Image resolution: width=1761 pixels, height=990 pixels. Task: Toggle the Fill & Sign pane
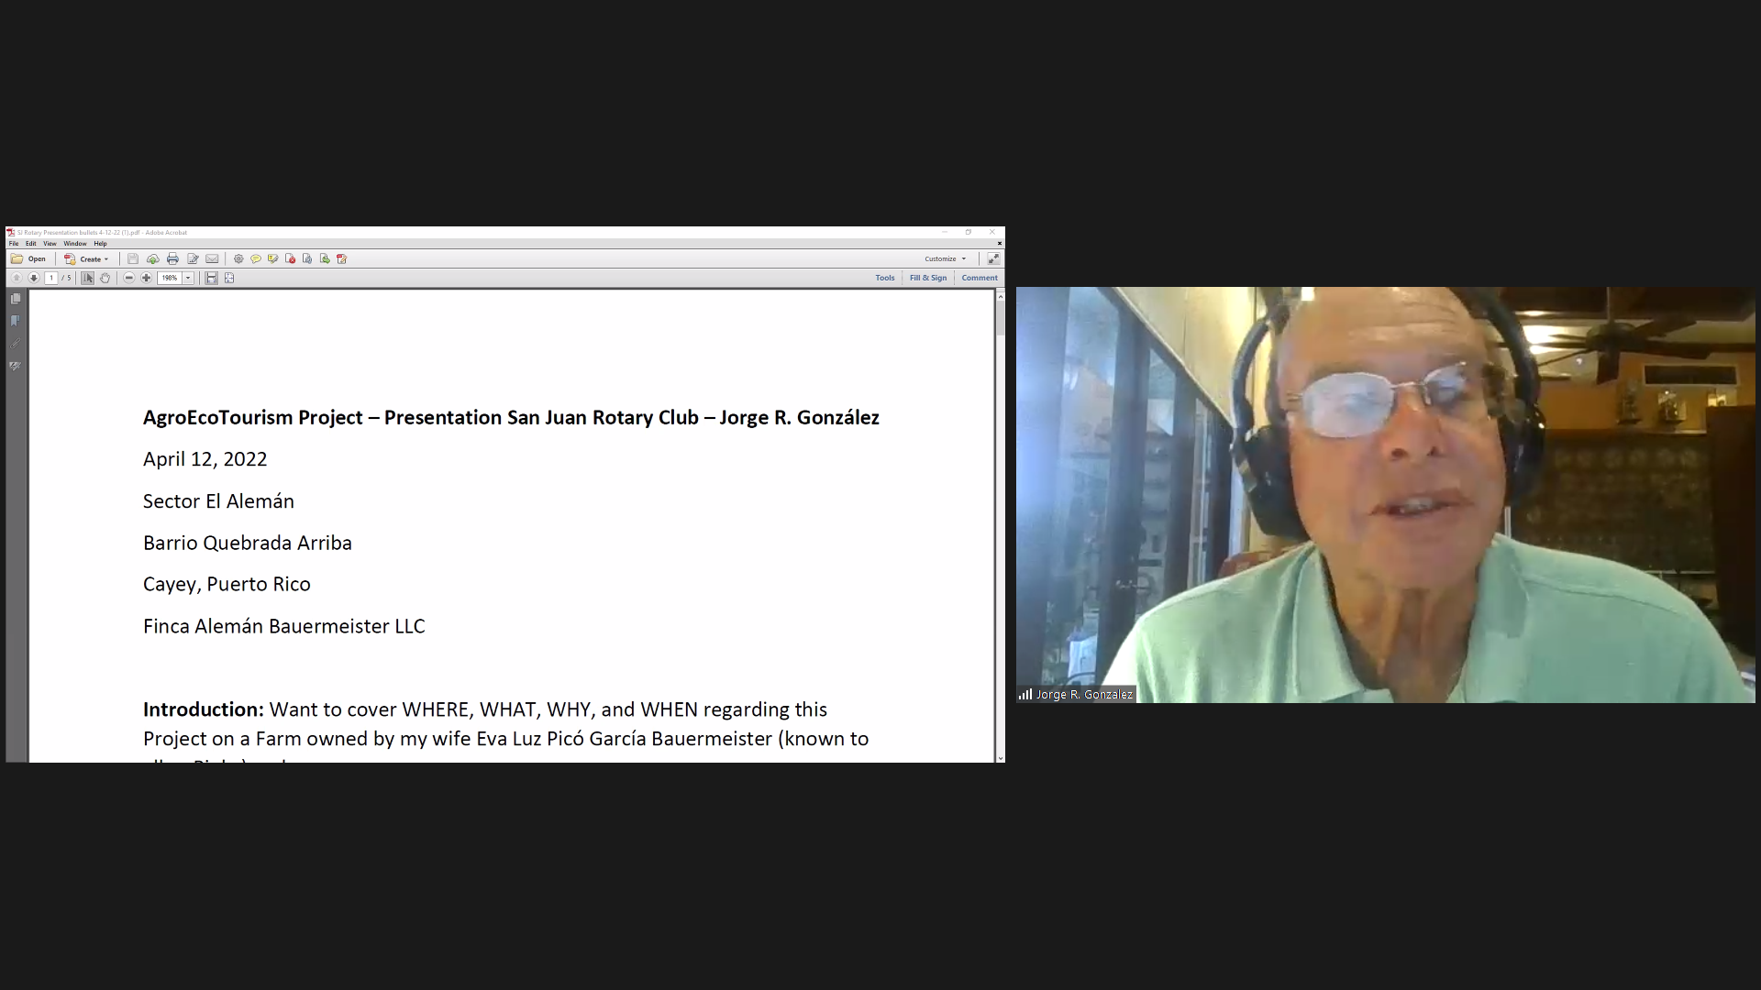click(x=928, y=278)
